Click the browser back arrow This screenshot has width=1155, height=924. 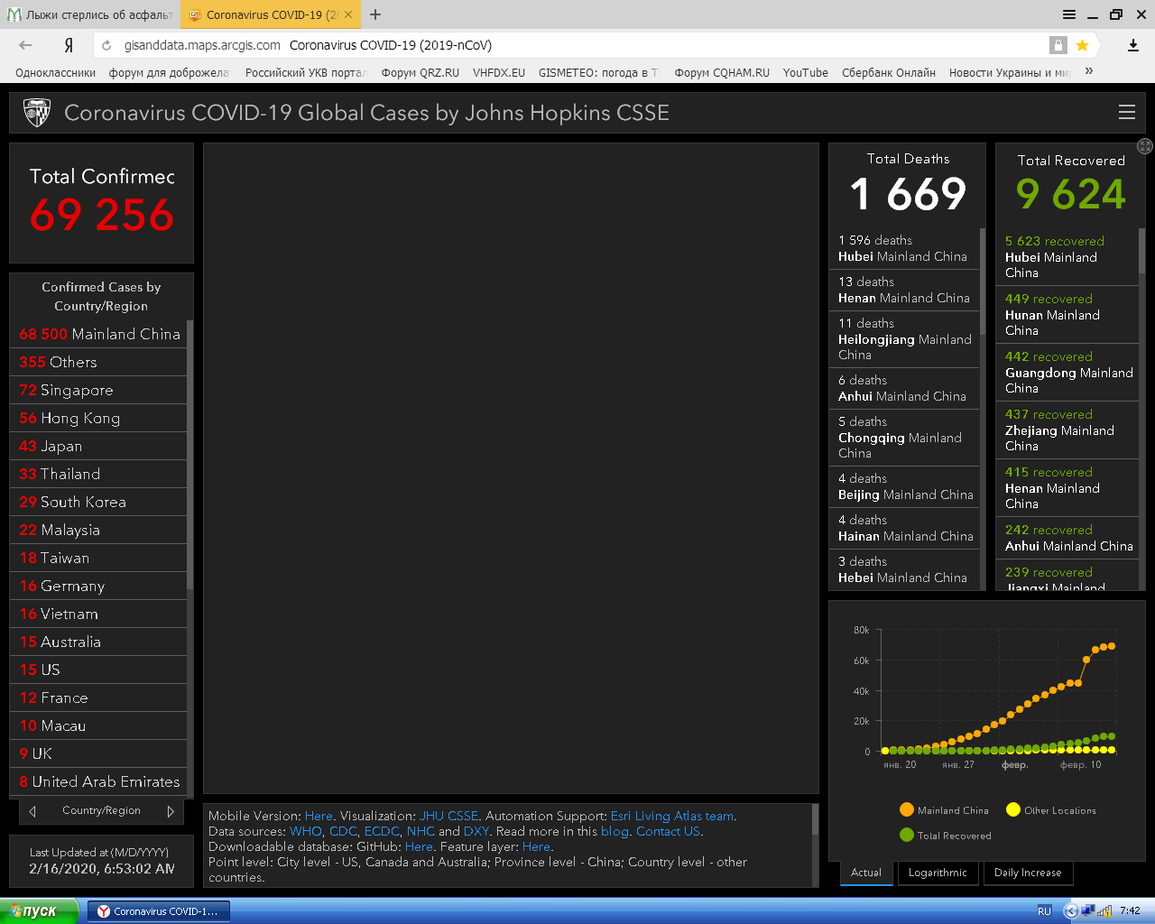point(25,45)
